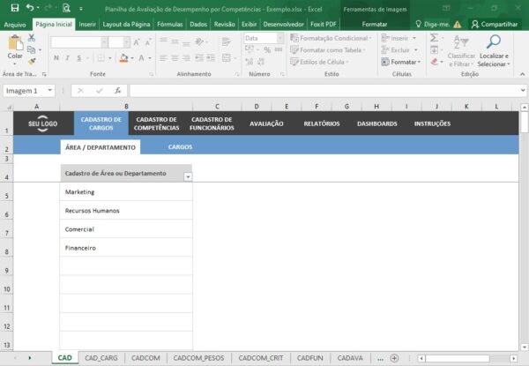Switch to CAD_CARG sheet tab
Image resolution: width=529 pixels, height=366 pixels.
click(101, 358)
